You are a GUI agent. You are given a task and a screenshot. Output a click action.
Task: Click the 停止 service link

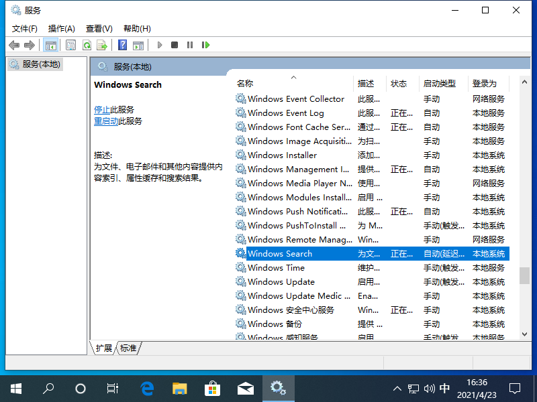click(102, 109)
